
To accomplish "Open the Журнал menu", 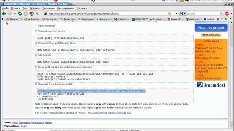I will click(x=35, y=8).
